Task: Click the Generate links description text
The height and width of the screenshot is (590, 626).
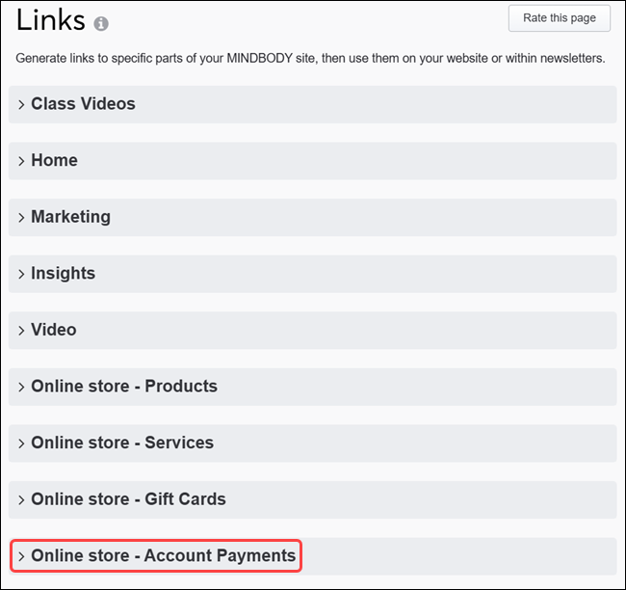Action: (310, 59)
